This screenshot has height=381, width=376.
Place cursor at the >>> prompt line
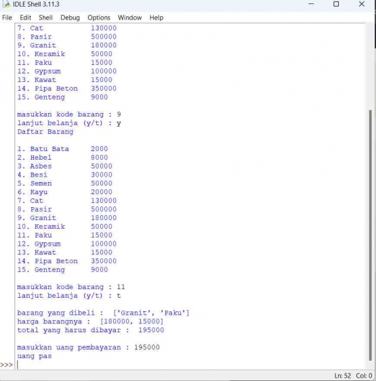pos(190,365)
